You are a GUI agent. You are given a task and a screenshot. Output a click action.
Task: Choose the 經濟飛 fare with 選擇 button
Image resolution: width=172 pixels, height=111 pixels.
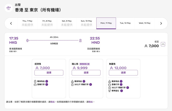[x=49, y=73]
